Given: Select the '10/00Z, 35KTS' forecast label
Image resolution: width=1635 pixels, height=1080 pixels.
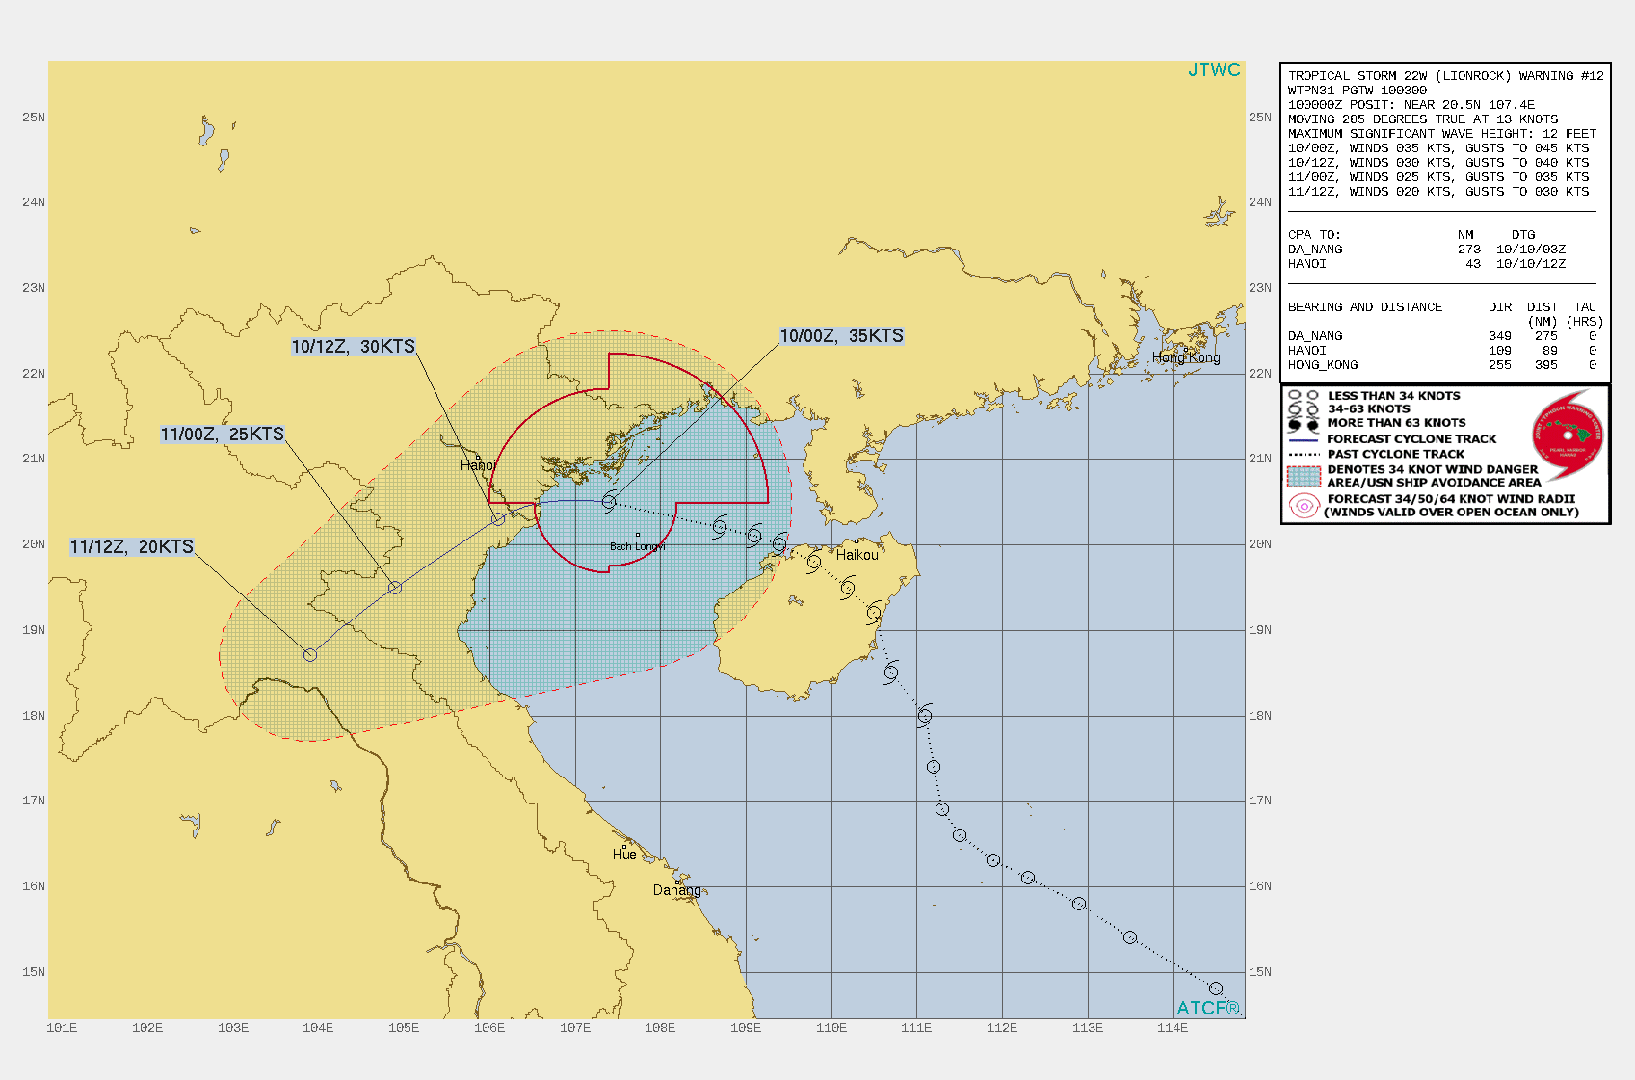Looking at the screenshot, I should 842,336.
